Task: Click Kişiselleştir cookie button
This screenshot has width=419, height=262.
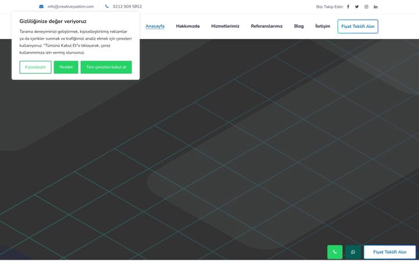Action: tap(35, 67)
